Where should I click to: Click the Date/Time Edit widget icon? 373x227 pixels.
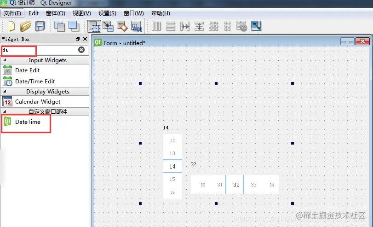click(x=7, y=81)
